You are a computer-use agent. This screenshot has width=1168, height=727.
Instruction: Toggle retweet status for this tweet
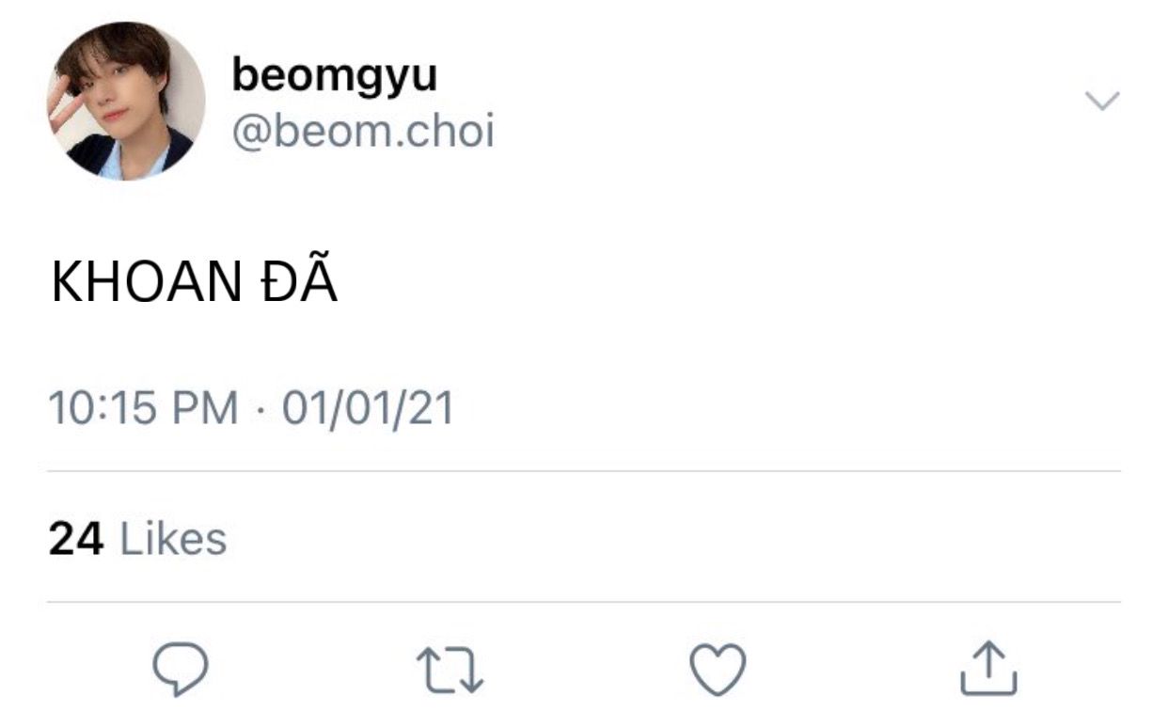click(x=450, y=669)
